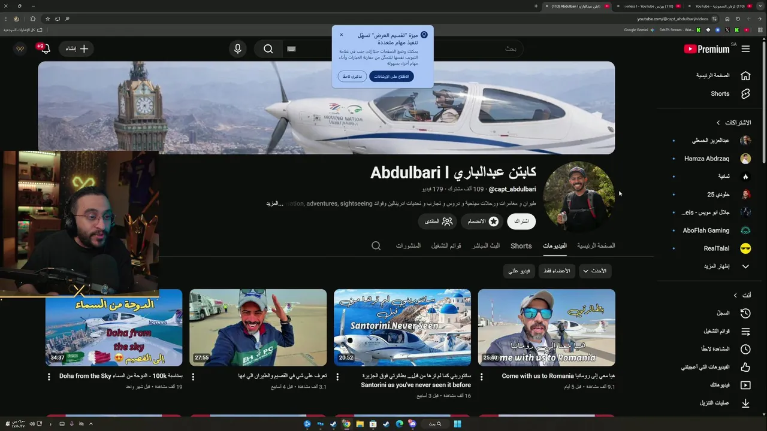This screenshot has height=431, width=767.
Task: Open the YouTube guide hamburger menu
Action: click(x=745, y=49)
